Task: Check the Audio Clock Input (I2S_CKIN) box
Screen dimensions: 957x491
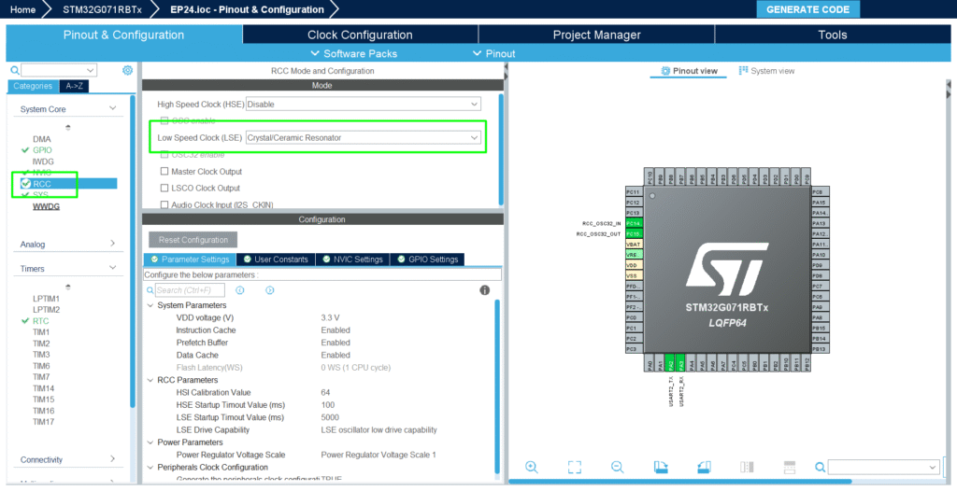Action: pos(165,204)
